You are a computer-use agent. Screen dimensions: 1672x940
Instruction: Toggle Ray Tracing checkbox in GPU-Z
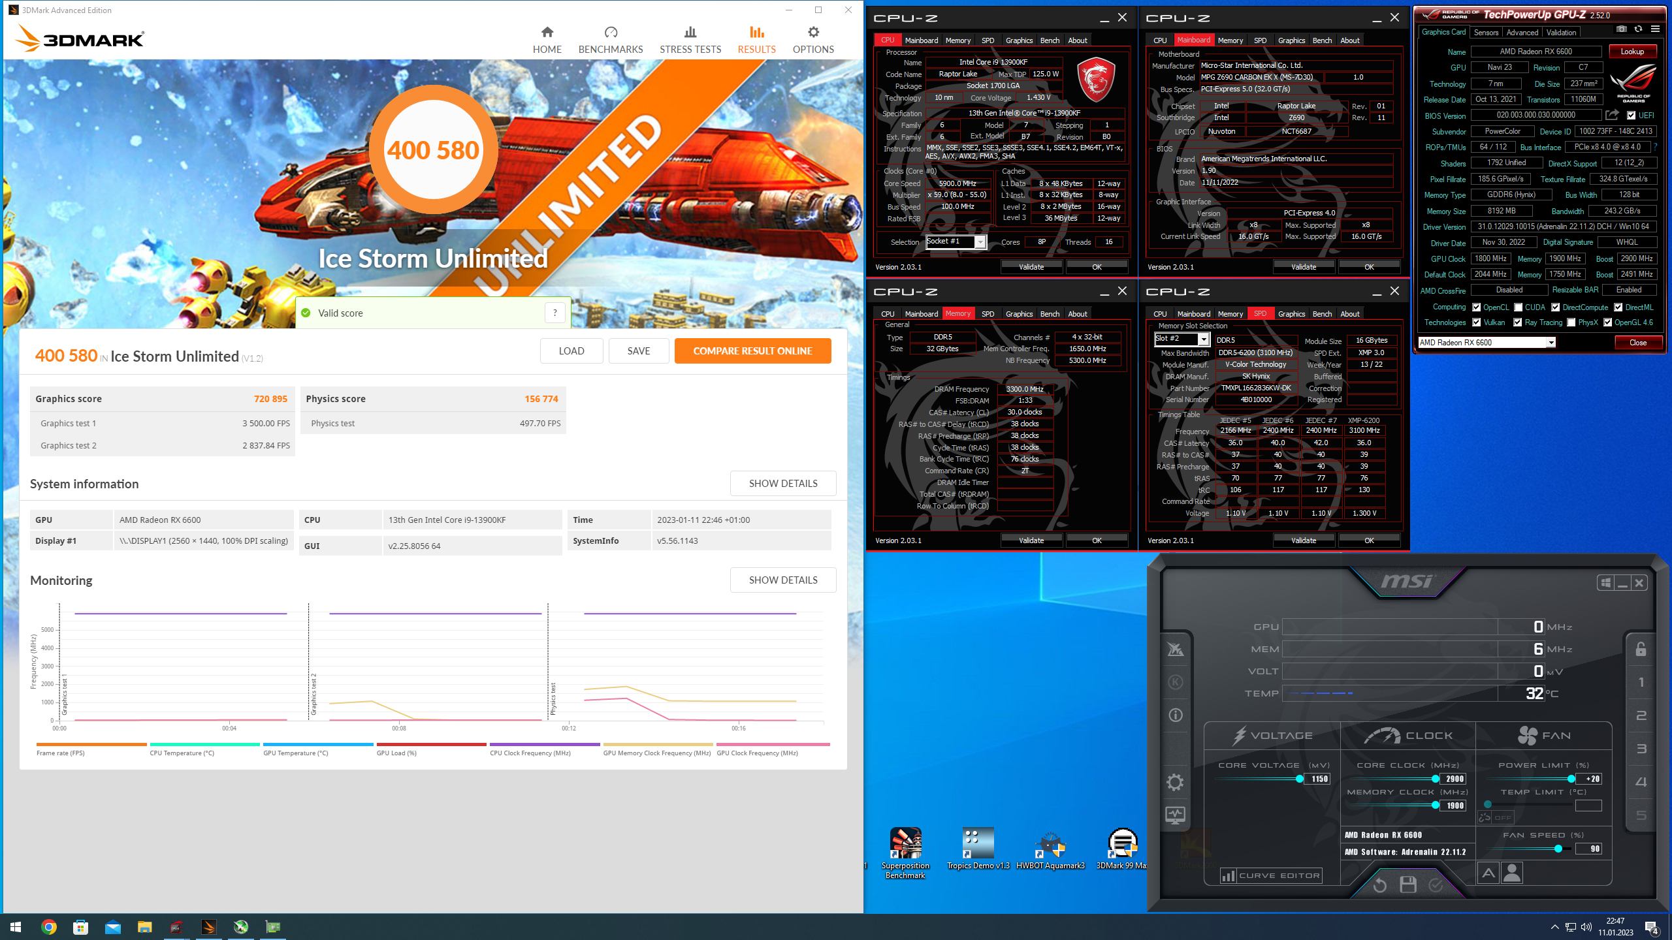point(1518,322)
